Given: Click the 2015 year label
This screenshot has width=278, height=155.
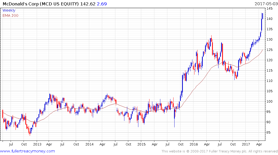Looking at the screenshot, I should (x=141, y=144).
